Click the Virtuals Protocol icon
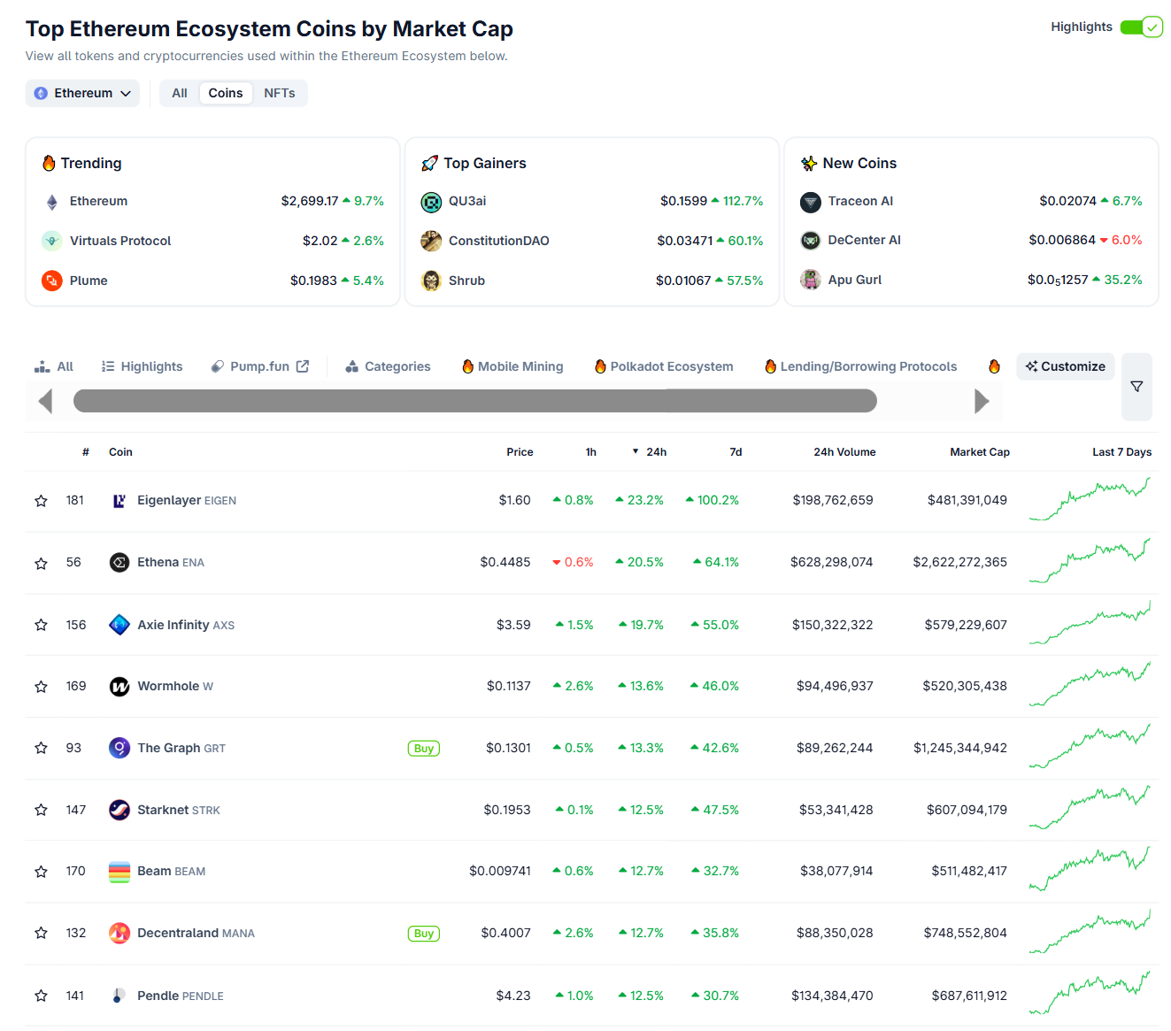Viewport: 1171px width, 1031px height. 52,241
